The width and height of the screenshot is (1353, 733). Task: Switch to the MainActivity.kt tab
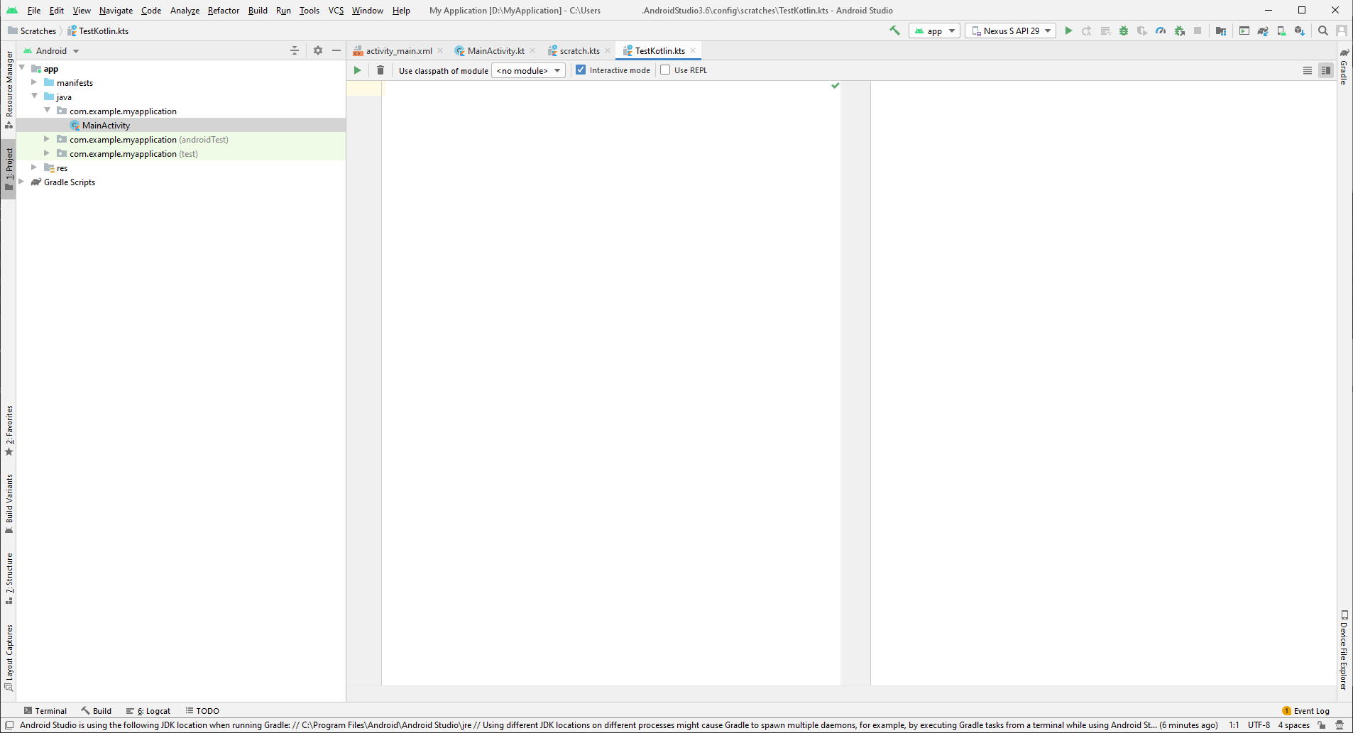click(x=495, y=51)
